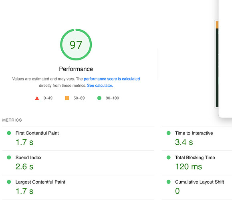Click the Cumulative Layout Shift label
The height and width of the screenshot is (200, 232).
(x=200, y=182)
